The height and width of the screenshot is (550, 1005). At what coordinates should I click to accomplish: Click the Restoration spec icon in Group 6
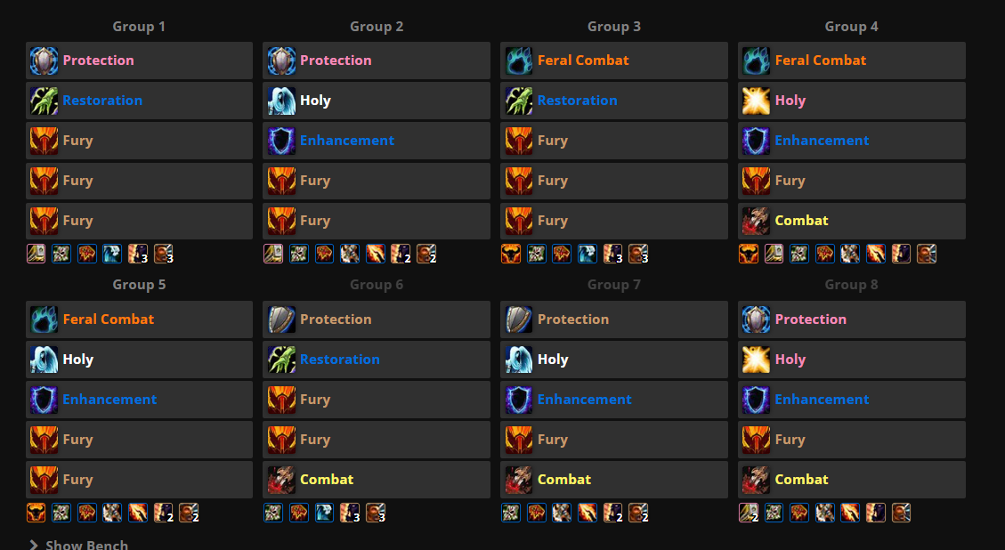pos(281,360)
